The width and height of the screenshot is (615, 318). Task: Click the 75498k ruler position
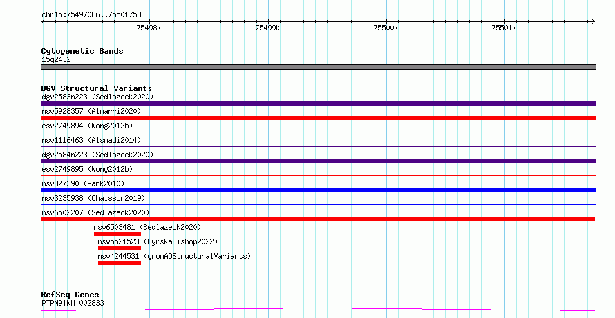(x=149, y=28)
